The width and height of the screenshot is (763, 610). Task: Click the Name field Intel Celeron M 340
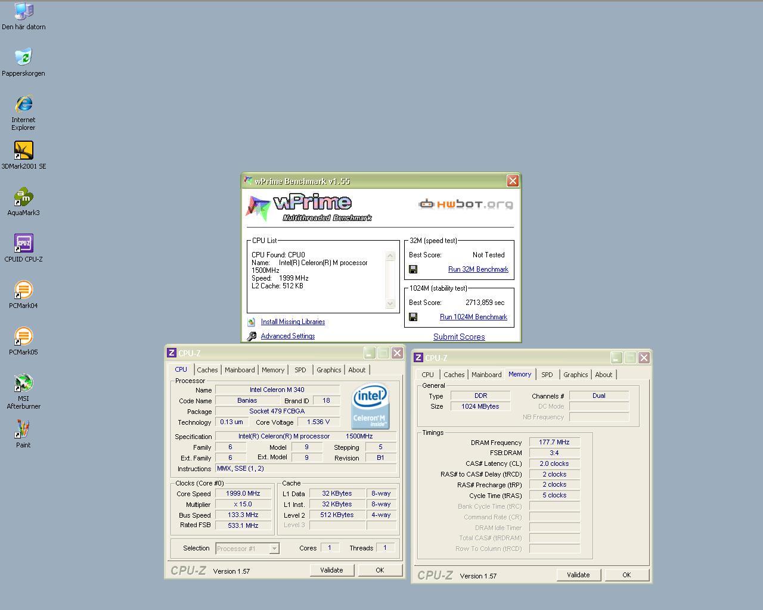click(277, 390)
